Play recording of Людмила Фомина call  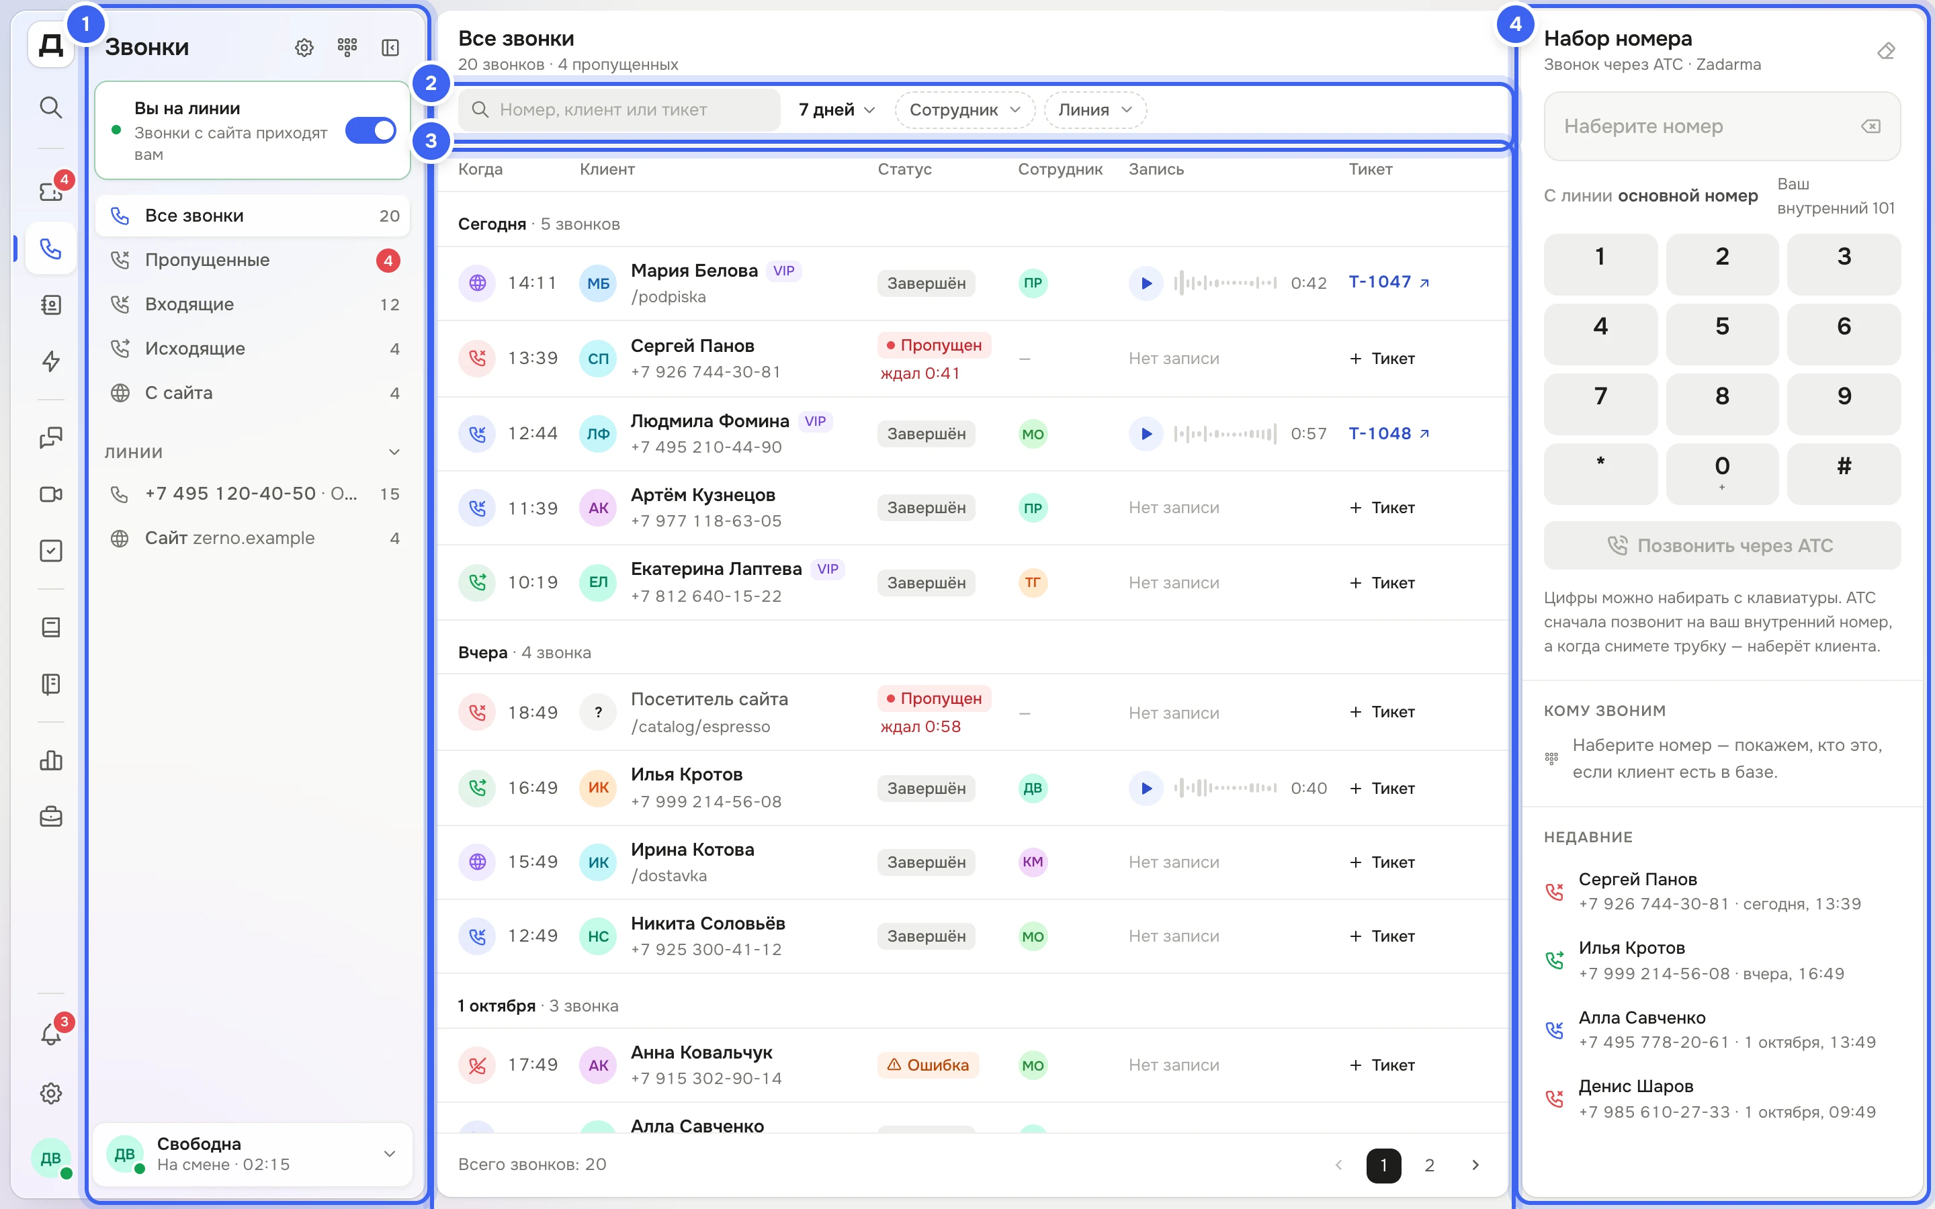click(1146, 433)
